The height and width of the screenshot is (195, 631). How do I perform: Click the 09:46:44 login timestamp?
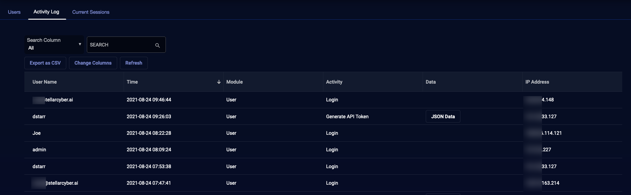(149, 100)
